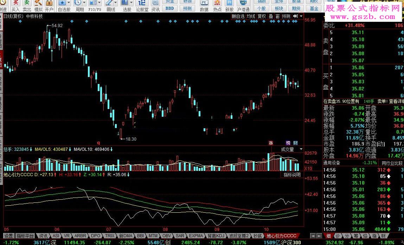Click the 财 marker on the chart
Screen dimensions: 404x245
tap(295, 143)
